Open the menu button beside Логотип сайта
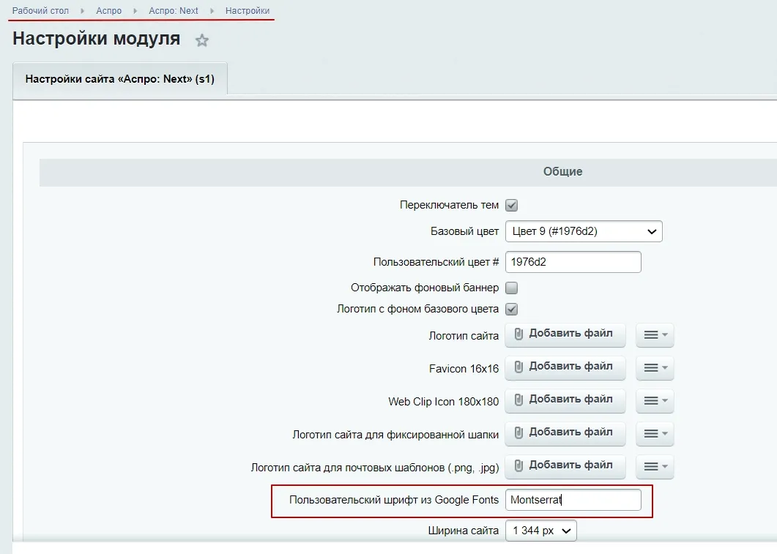This screenshot has height=554, width=777. click(x=655, y=334)
